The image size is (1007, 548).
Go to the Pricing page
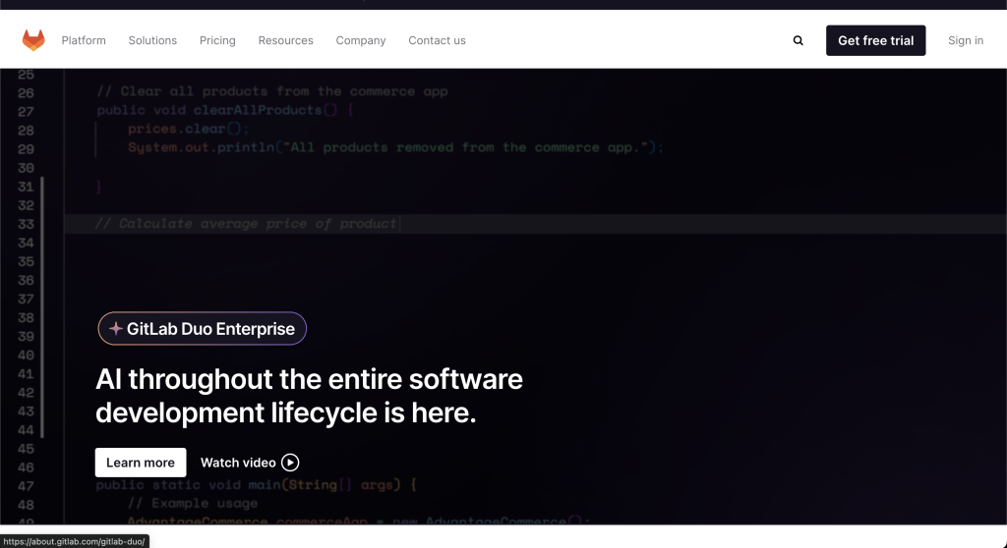[x=217, y=40]
